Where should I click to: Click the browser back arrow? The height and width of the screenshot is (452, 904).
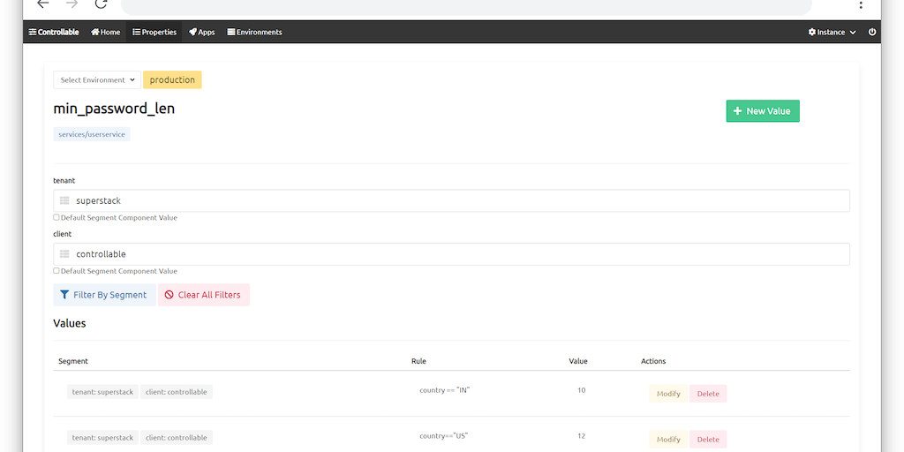click(42, 4)
